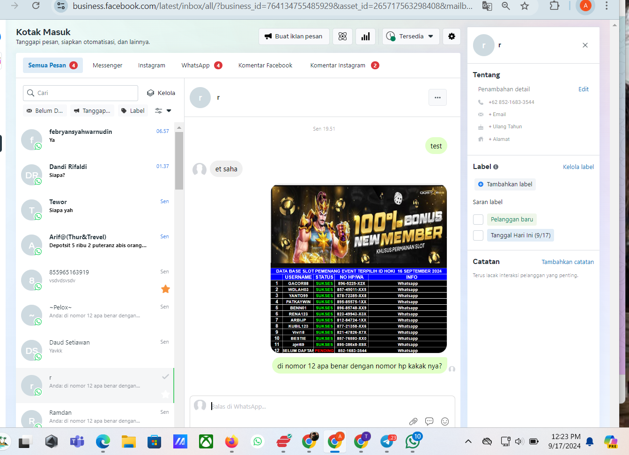Open Microsoft Teams from the taskbar
Viewport: 629px width, 455px height.
tap(77, 441)
